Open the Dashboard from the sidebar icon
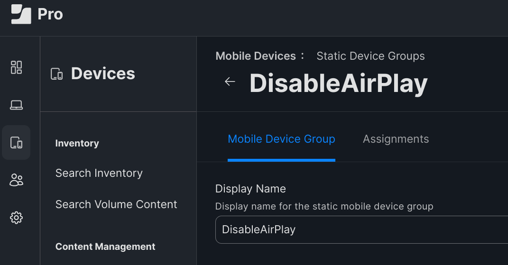The image size is (508, 265). tap(16, 67)
